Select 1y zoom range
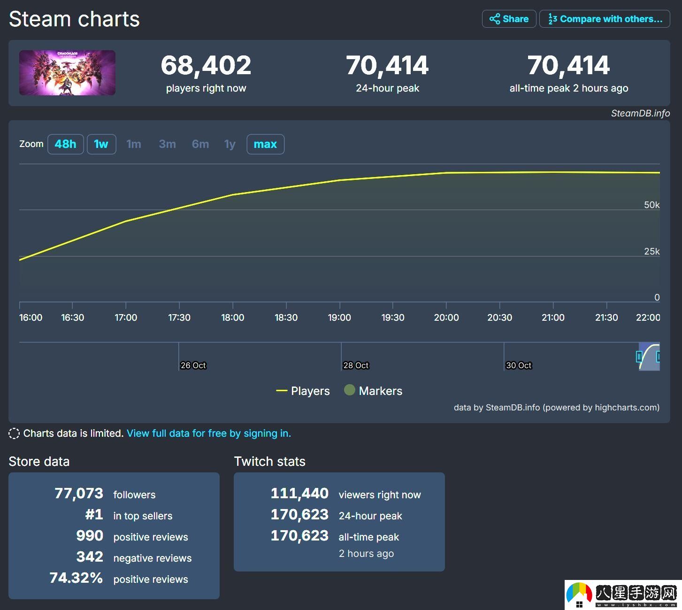The image size is (682, 610). point(230,144)
